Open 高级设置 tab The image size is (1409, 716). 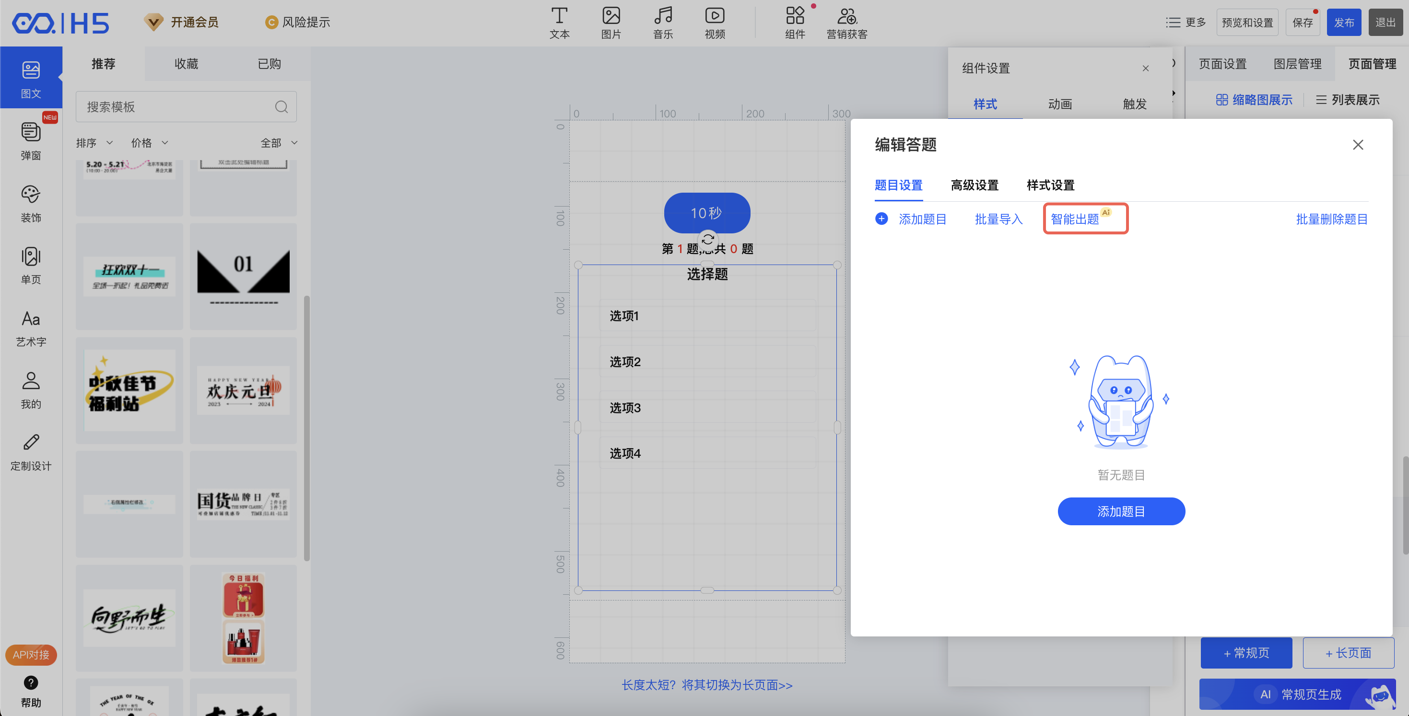pos(974,185)
